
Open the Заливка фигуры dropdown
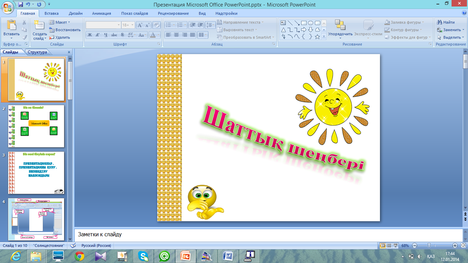[x=404, y=22]
